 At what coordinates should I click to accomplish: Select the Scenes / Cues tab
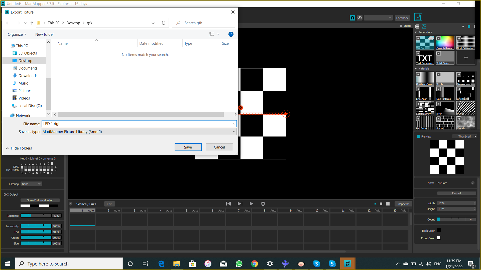coord(86,203)
